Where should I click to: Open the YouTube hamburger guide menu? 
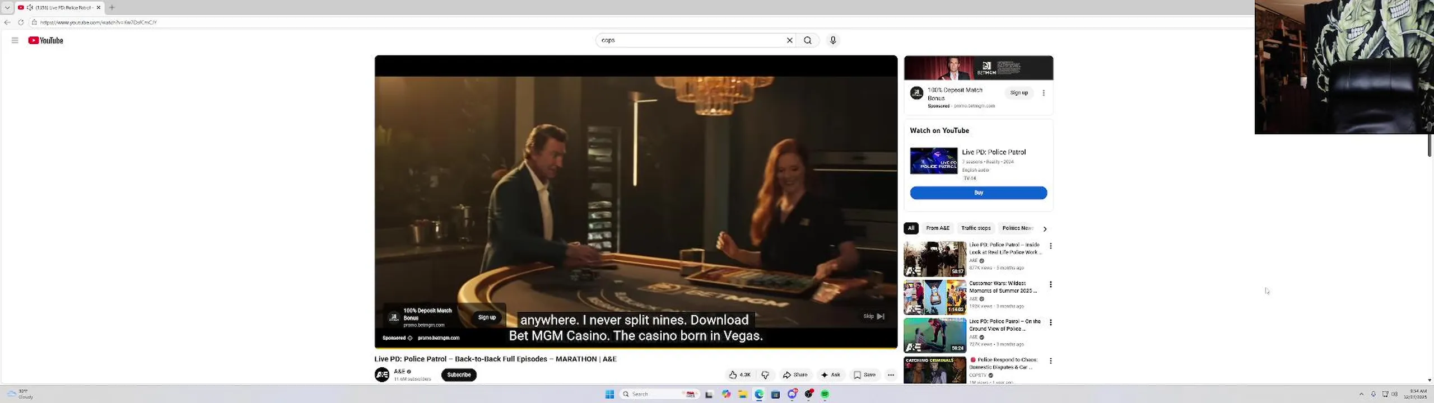[x=15, y=40]
